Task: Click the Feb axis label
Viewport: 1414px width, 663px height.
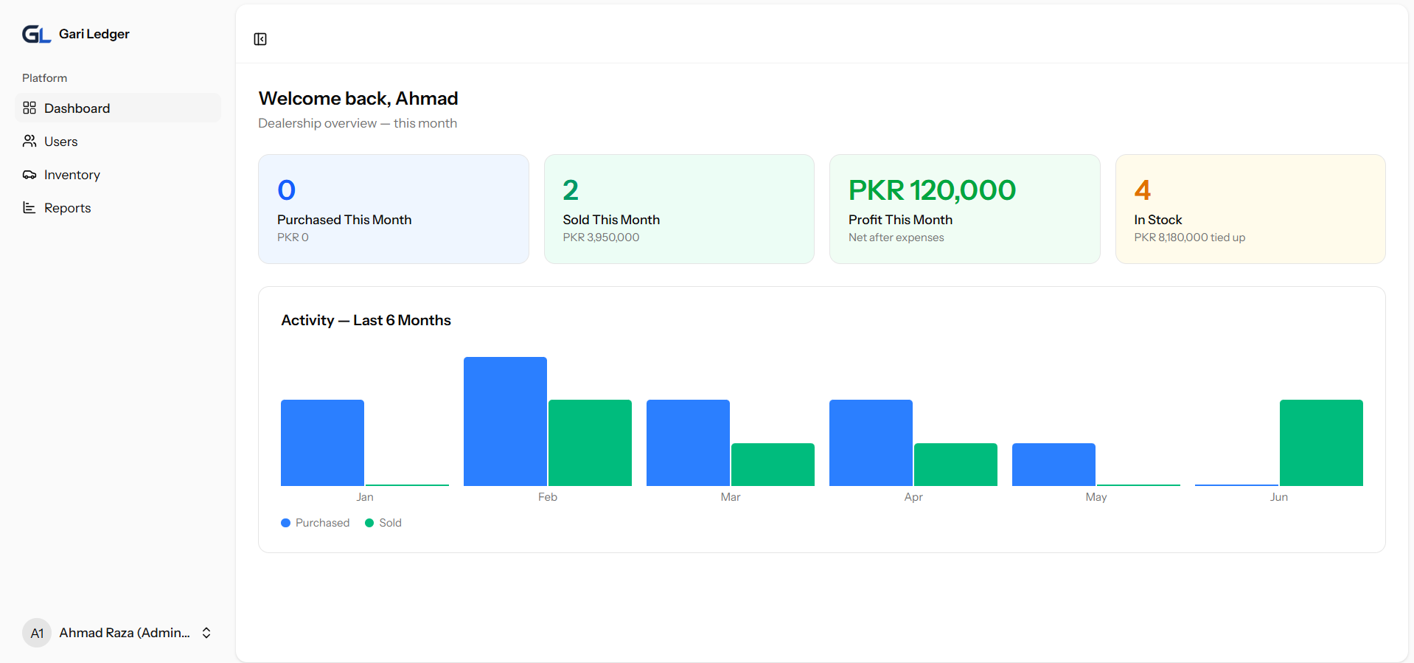Action: pos(548,497)
